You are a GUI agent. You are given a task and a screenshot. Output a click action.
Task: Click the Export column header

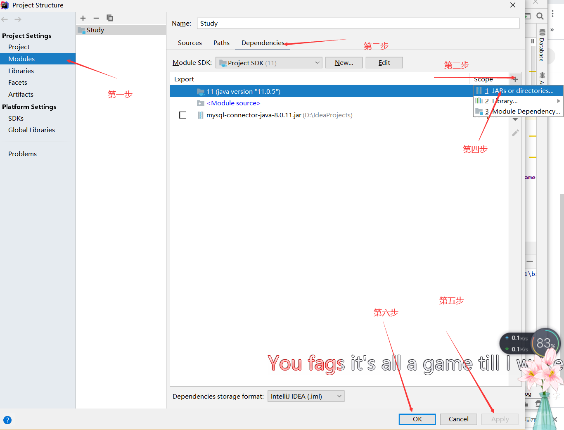[184, 79]
